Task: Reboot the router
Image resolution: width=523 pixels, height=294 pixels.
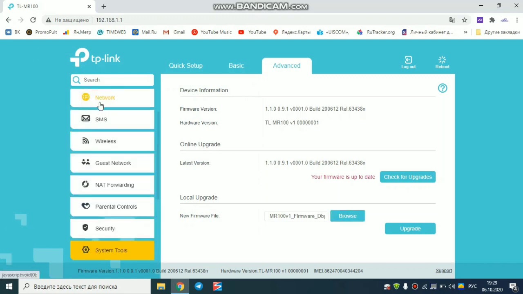Action: coord(442,62)
